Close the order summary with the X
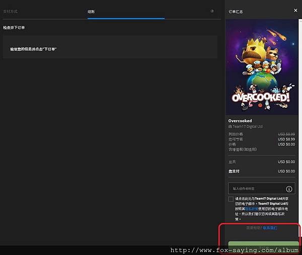 (295, 11)
